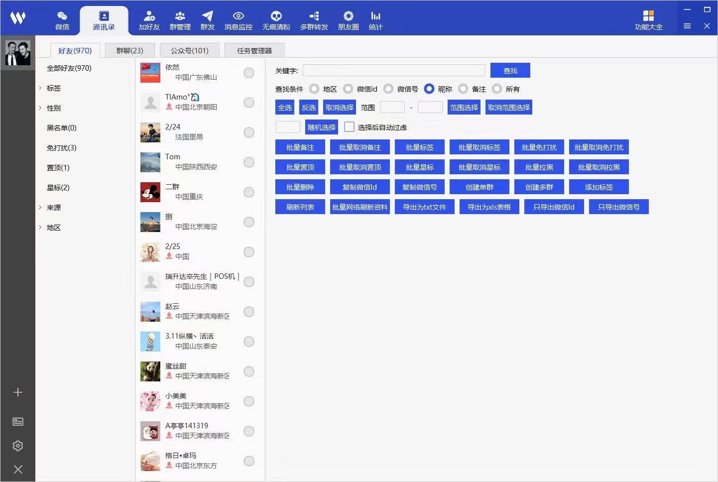This screenshot has width=718, height=482.
Task: Click 依然 contact avatar
Action: coord(150,73)
